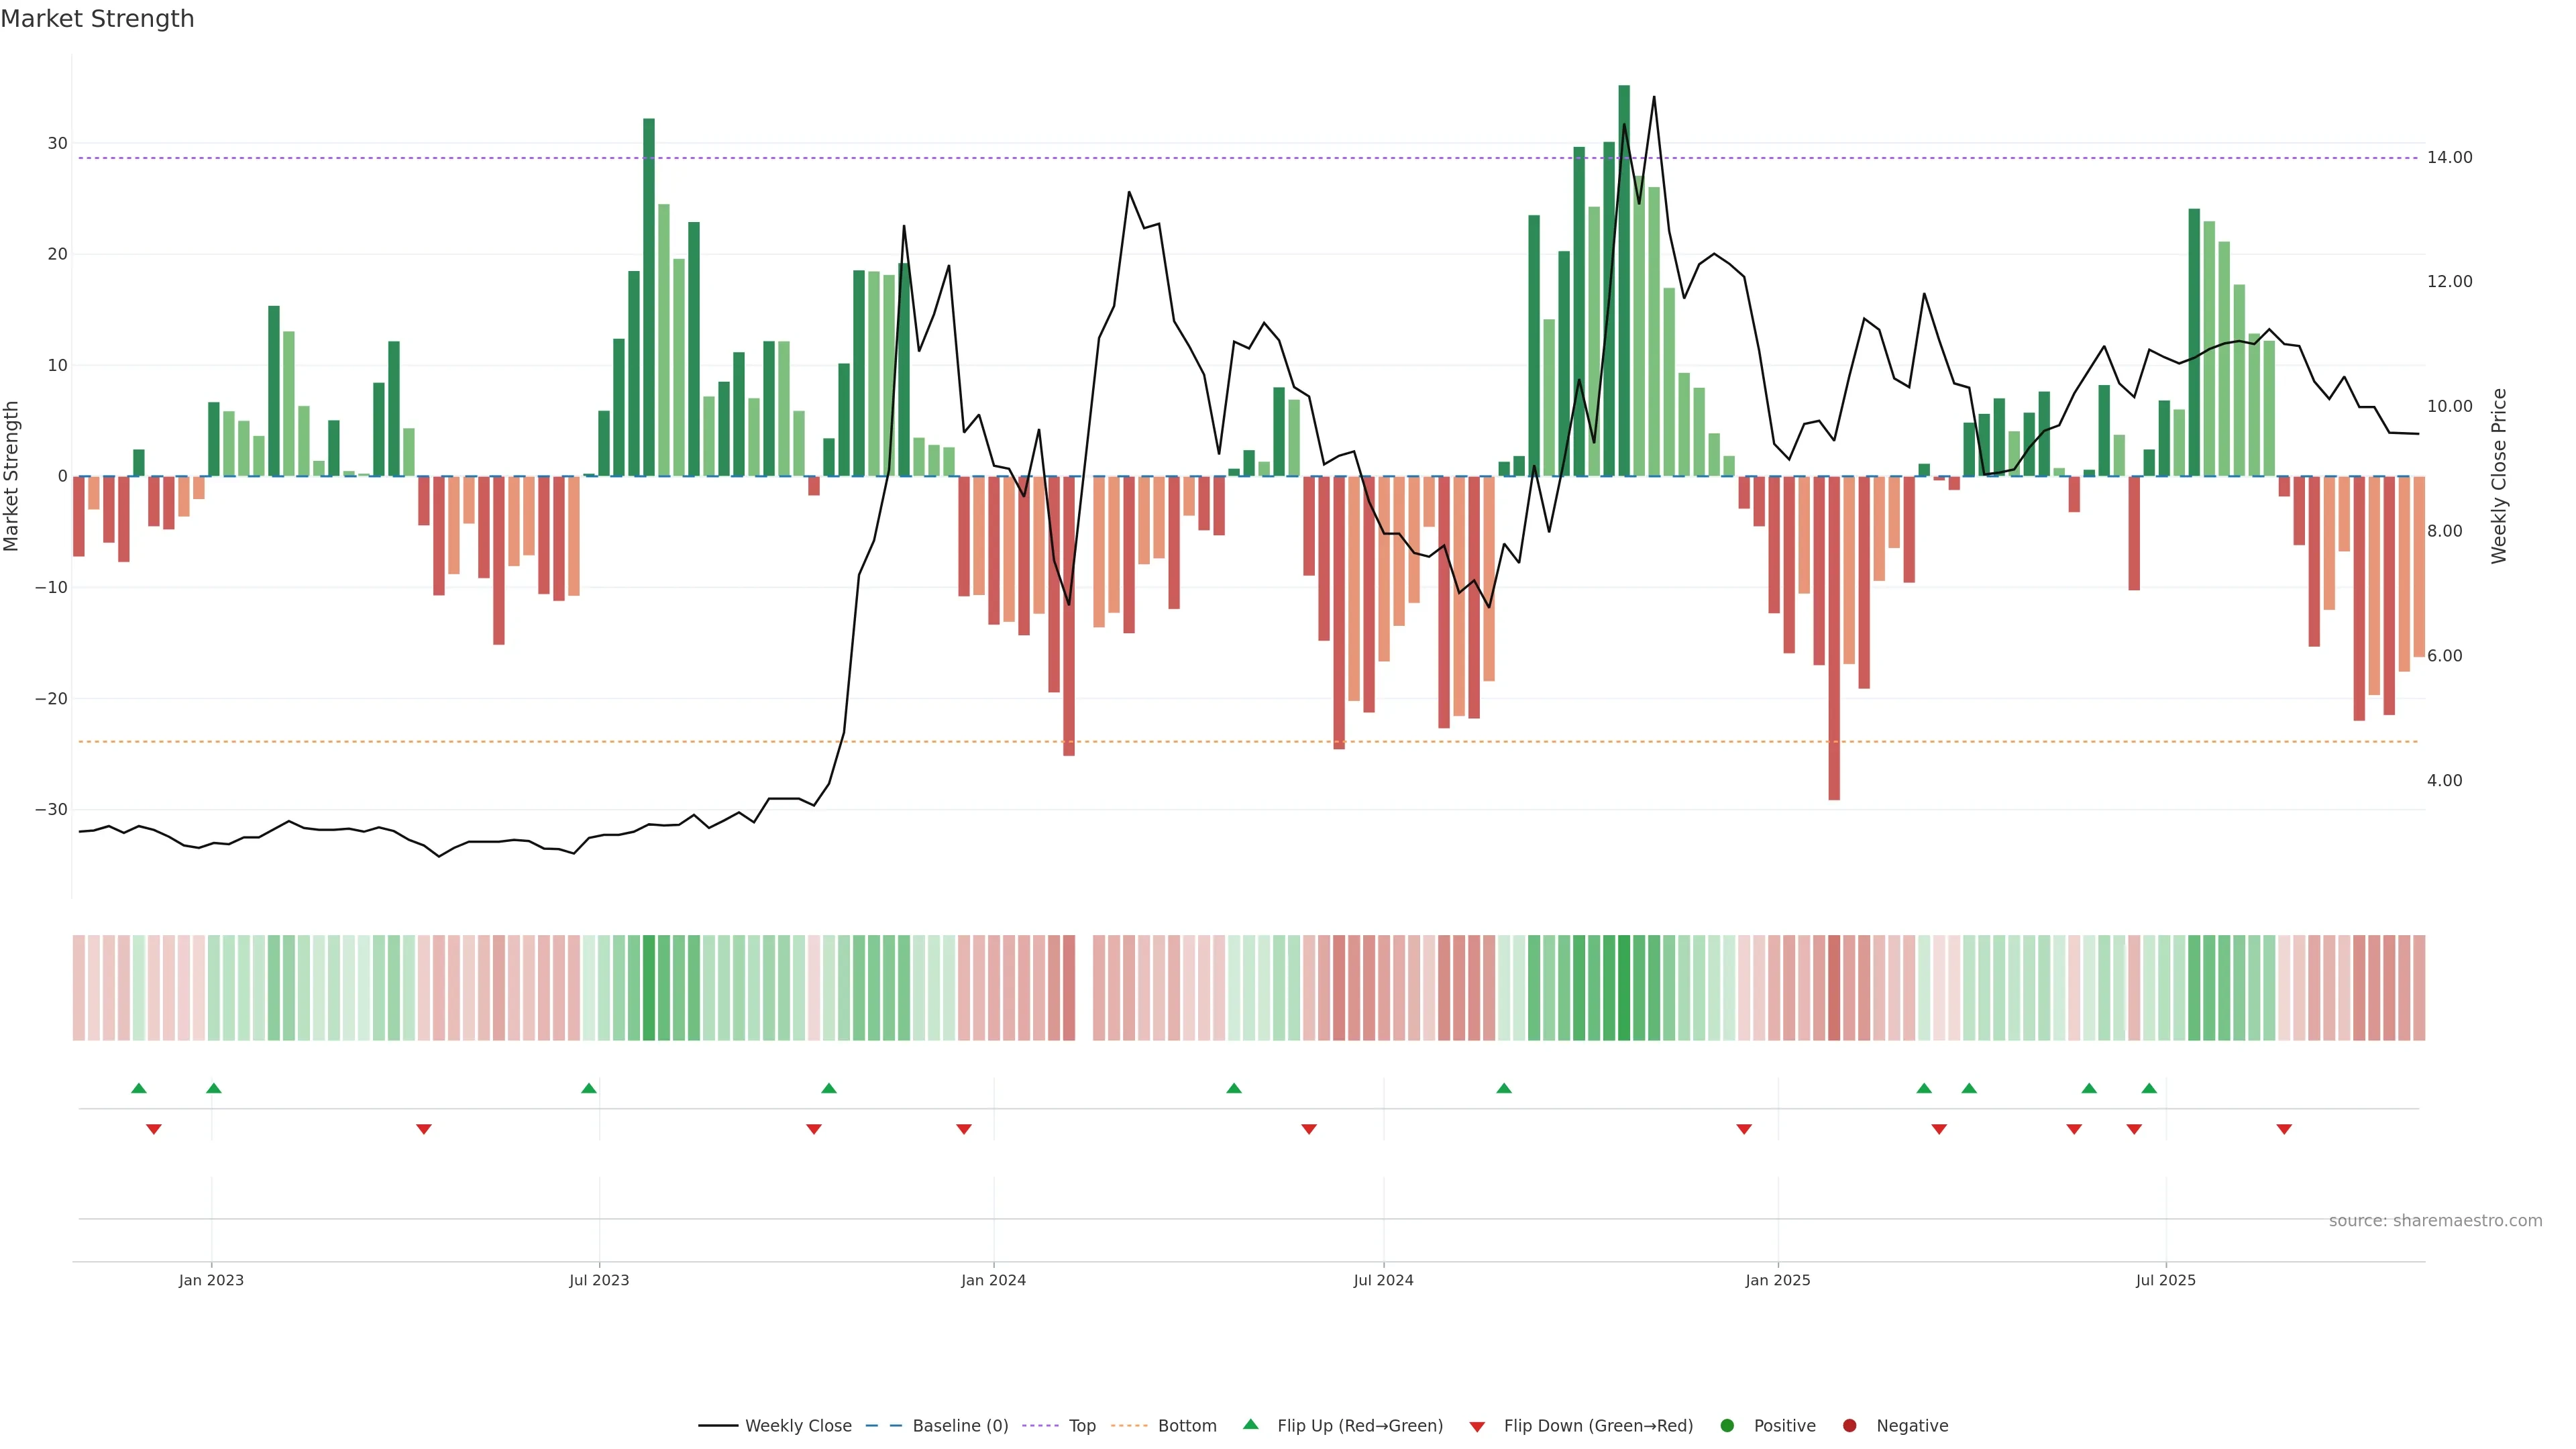Click the last red flip-down marker after Jul 2025
This screenshot has width=2576, height=1449.
pyautogui.click(x=2284, y=1129)
